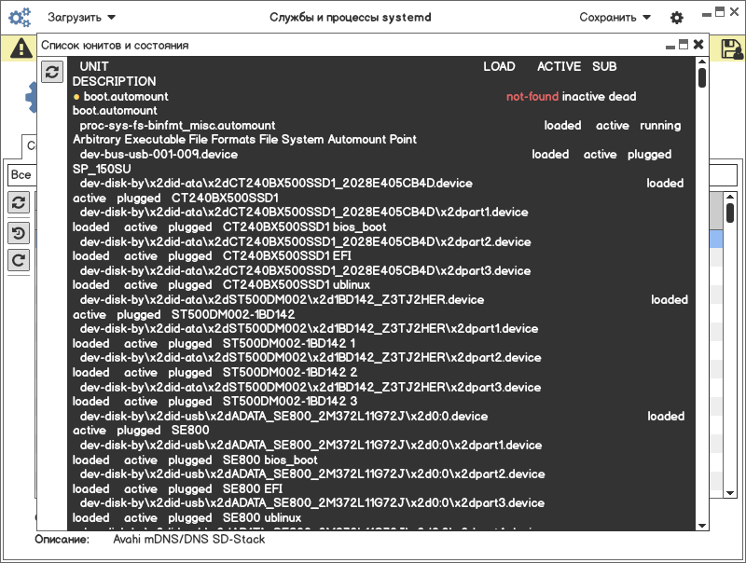Click the history clock icon in the left sidebar

tap(19, 232)
